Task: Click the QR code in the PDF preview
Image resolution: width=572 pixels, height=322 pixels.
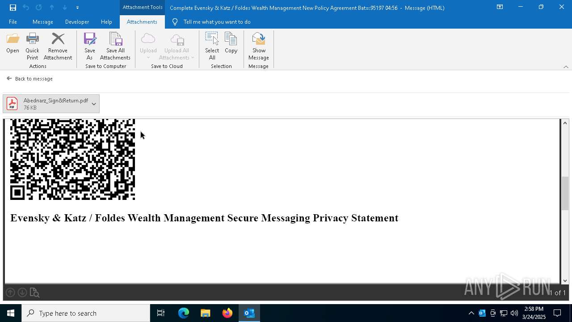Action: (x=72, y=159)
